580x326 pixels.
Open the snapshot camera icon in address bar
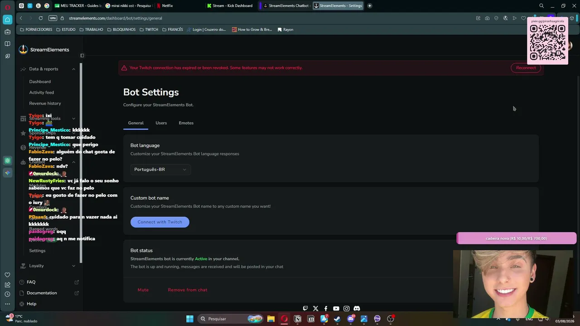coord(487,18)
